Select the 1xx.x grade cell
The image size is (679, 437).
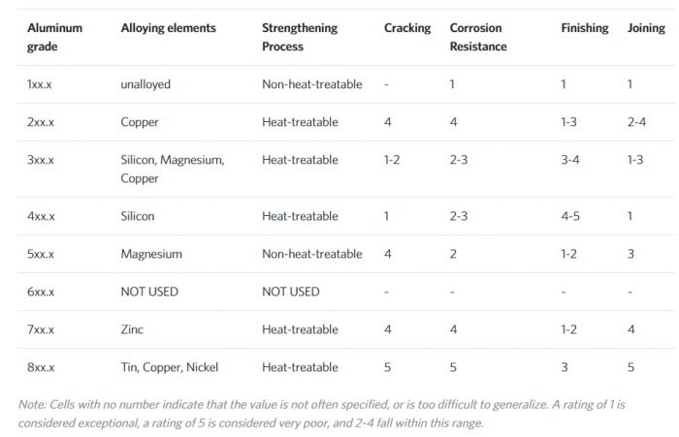click(41, 84)
